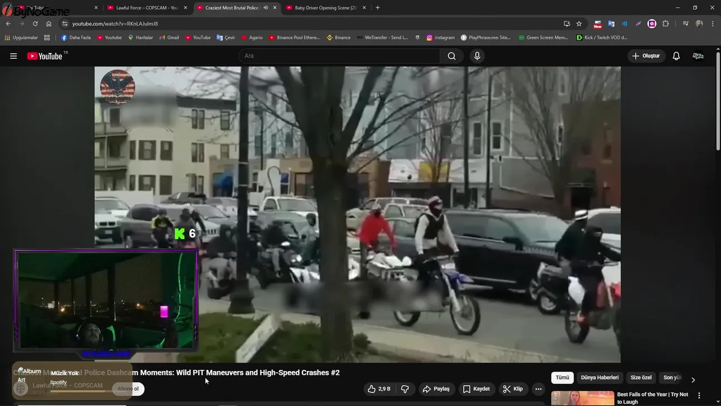The image size is (721, 406).
Task: Open the PlayPhrase.me bookmark
Action: [486, 38]
